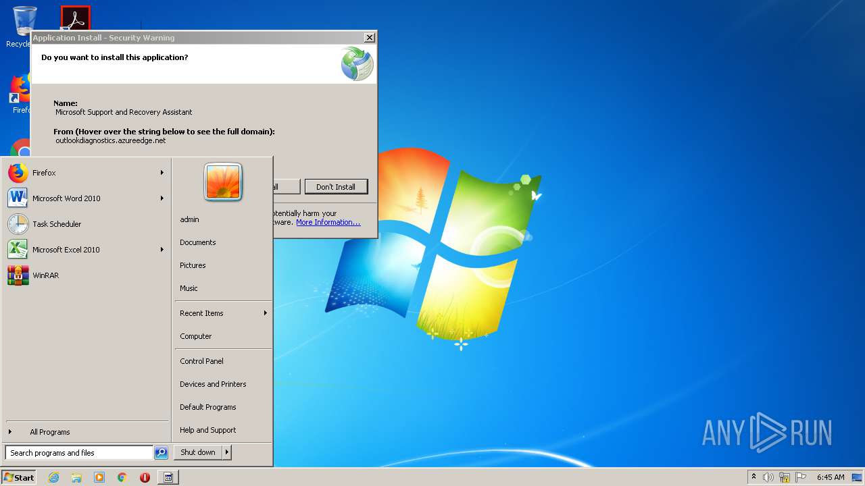Focus the Search programs and files box
This screenshot has width=865, height=486.
coord(79,453)
